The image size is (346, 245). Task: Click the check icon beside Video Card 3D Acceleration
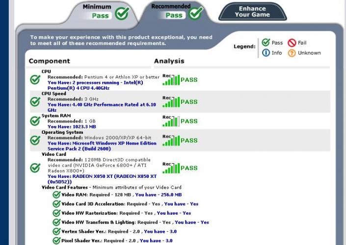(56, 204)
